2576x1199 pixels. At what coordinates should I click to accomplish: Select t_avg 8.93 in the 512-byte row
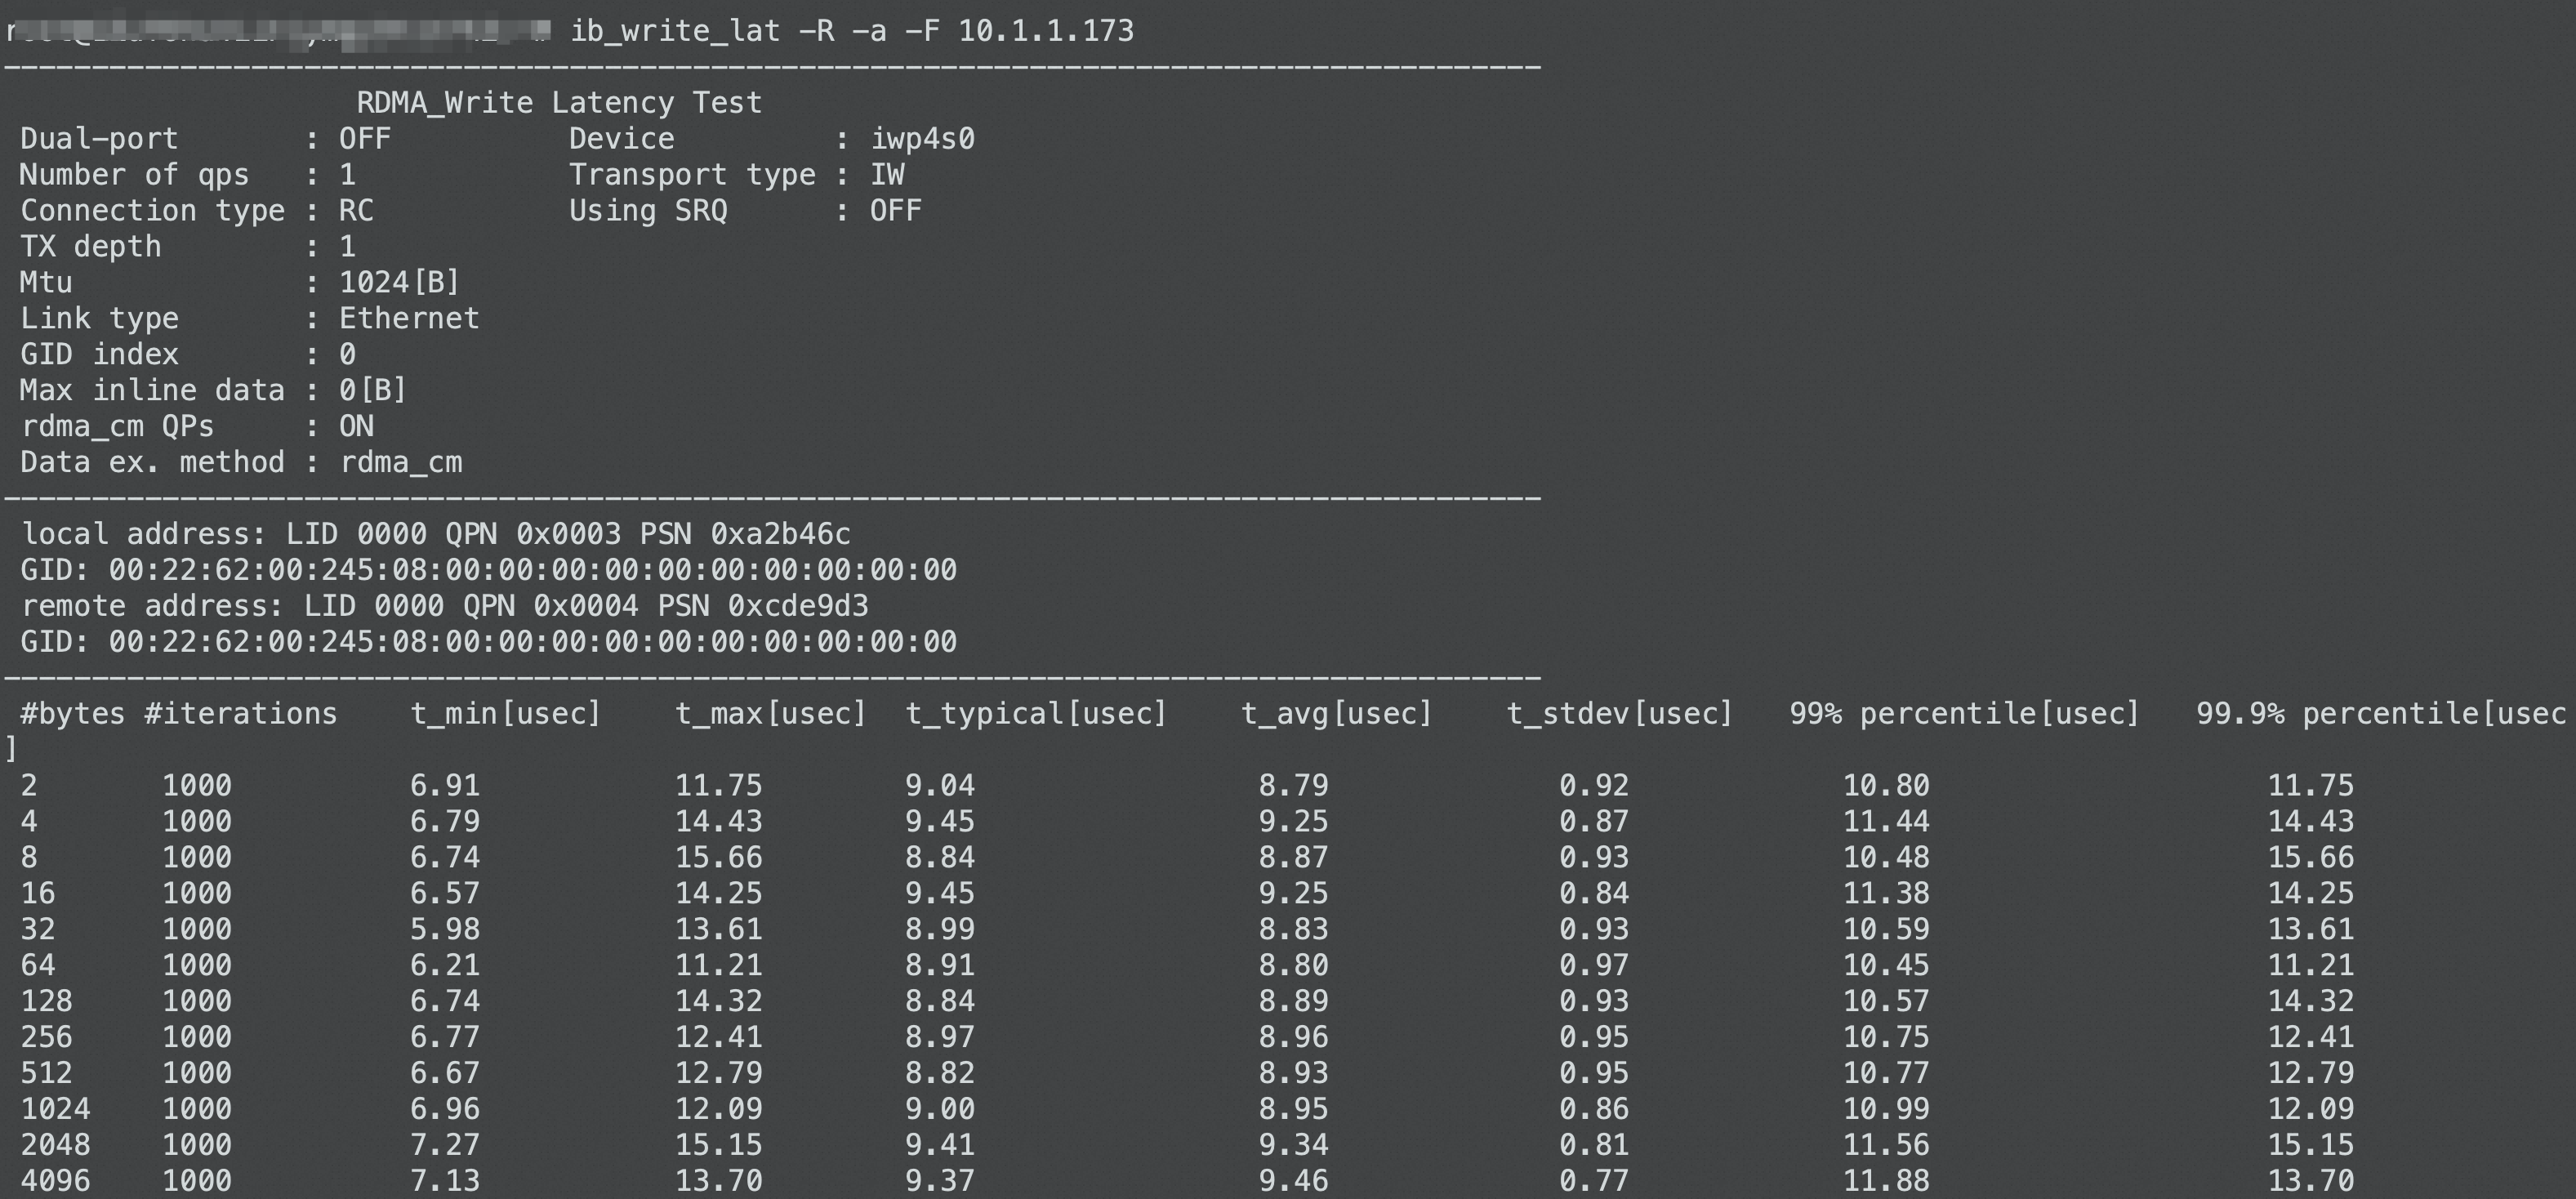point(1294,1074)
